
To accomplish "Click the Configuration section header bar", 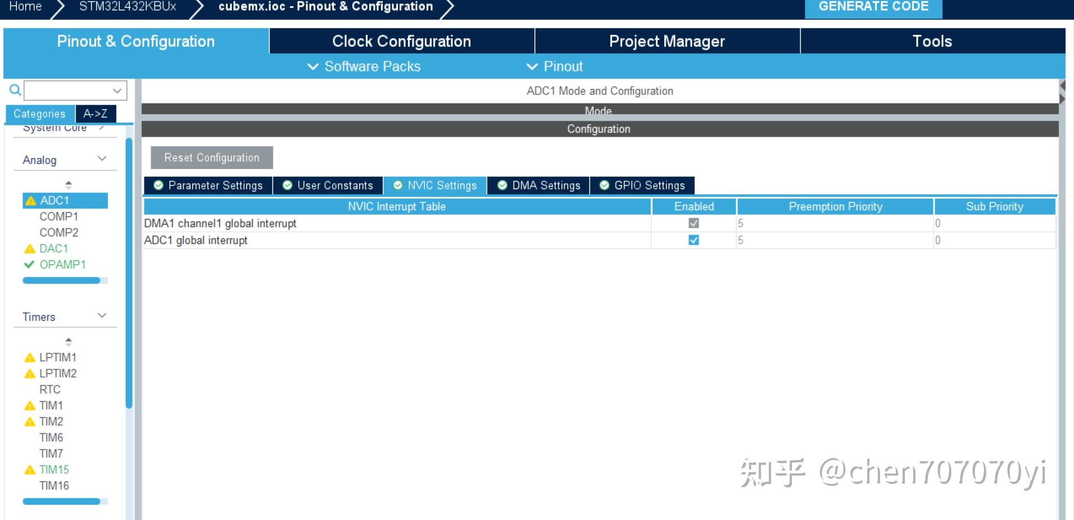I will click(600, 129).
